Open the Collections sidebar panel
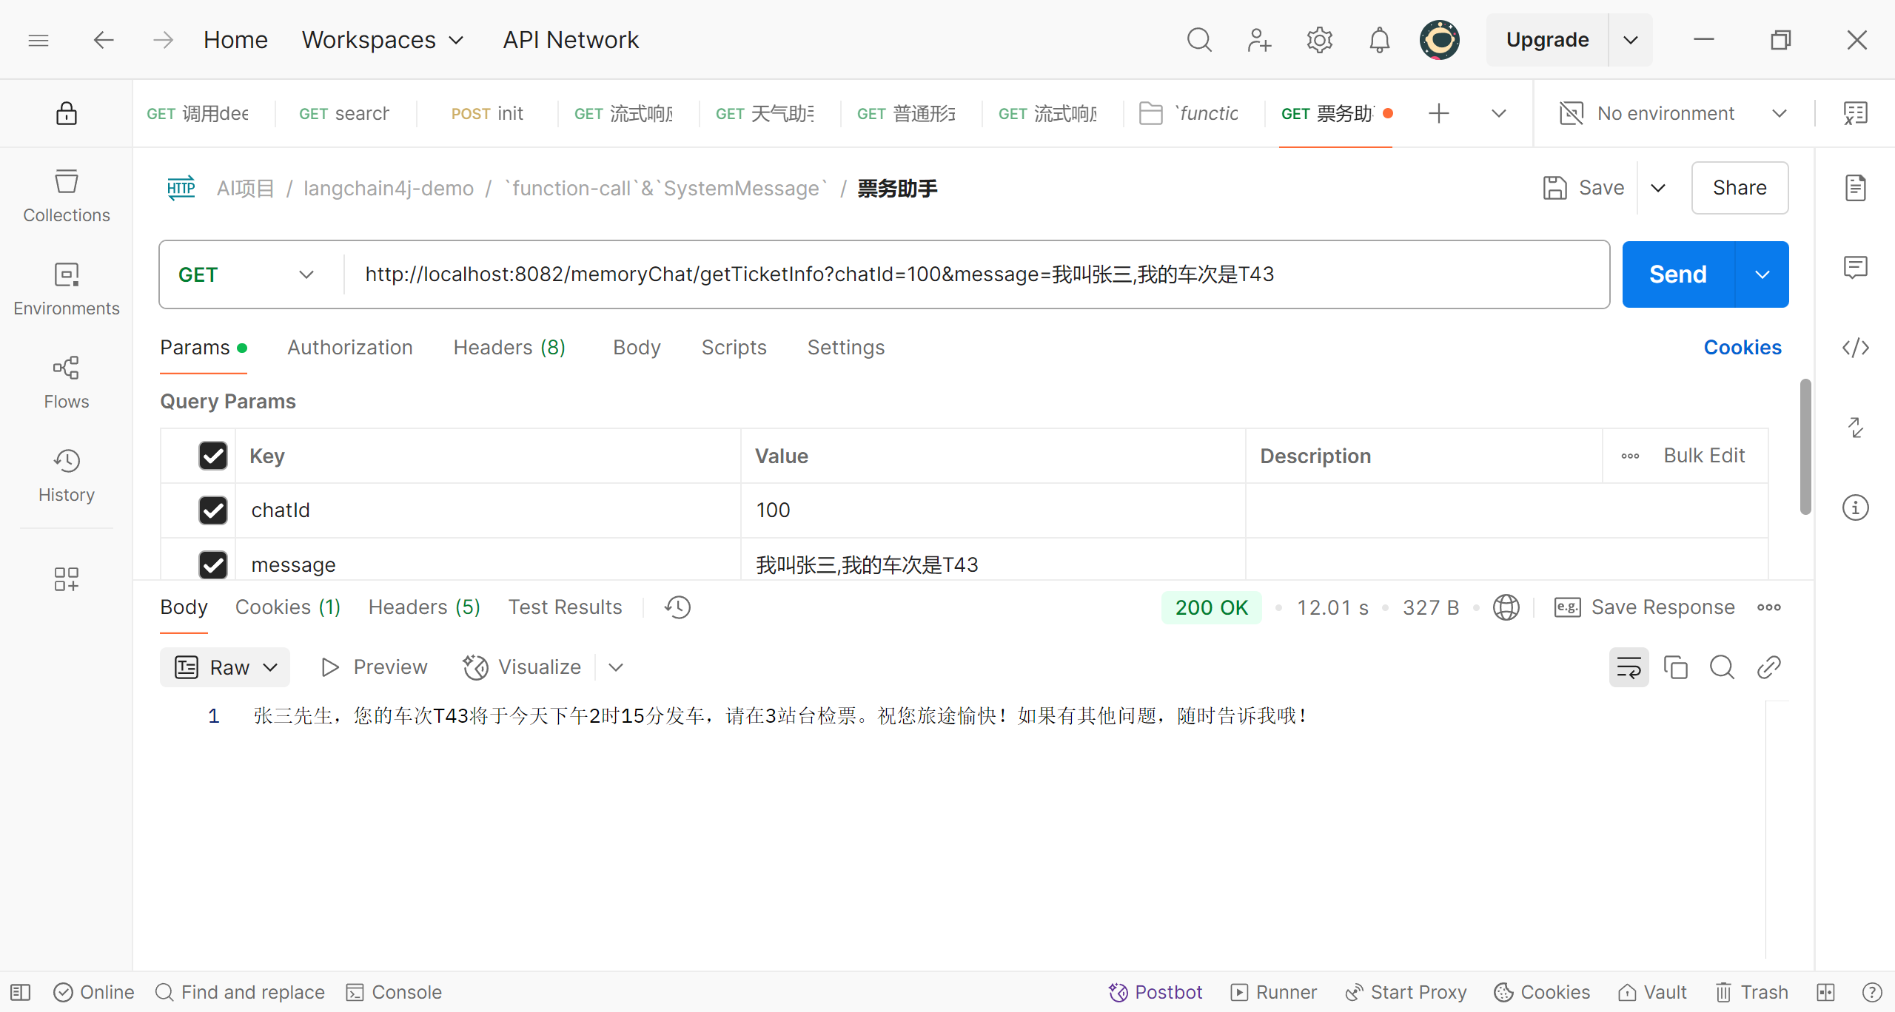 point(66,195)
